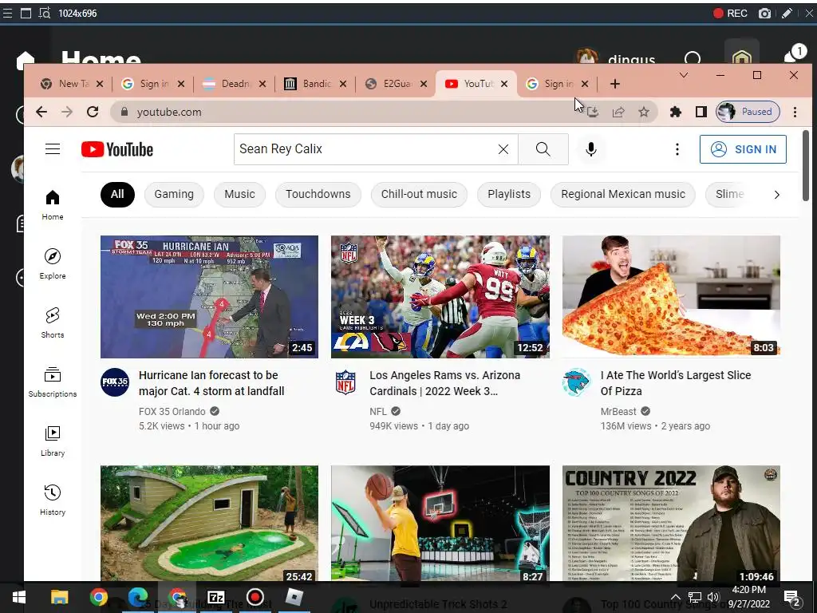The image size is (817, 613).
Task: Show more filter chips with right arrow
Action: coord(776,195)
